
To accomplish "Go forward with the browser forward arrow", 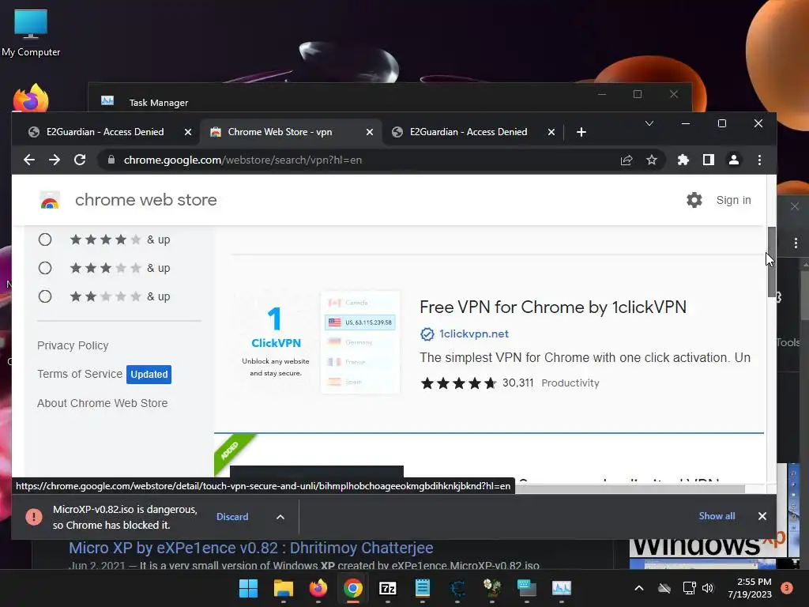I will (x=55, y=160).
